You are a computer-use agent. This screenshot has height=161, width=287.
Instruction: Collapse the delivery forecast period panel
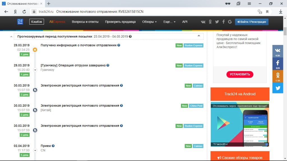(199, 36)
